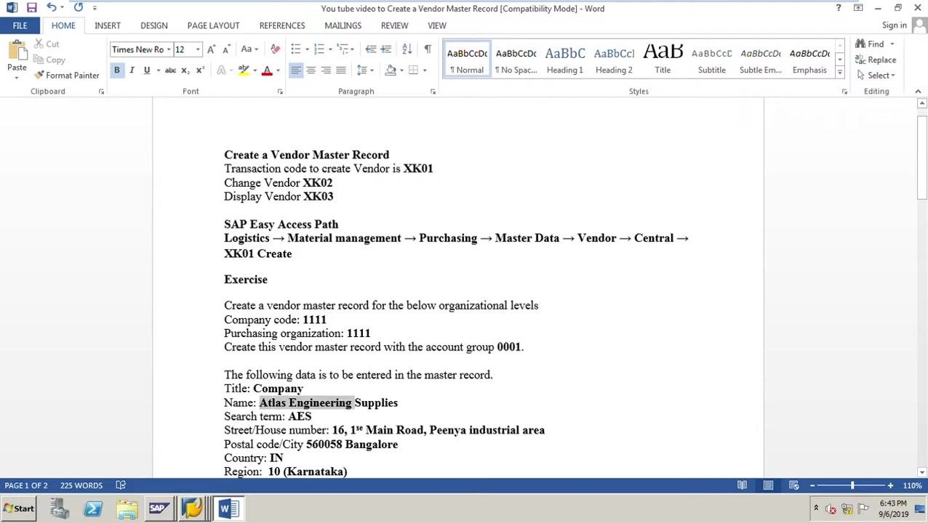Open SAP from the taskbar

(x=159, y=508)
